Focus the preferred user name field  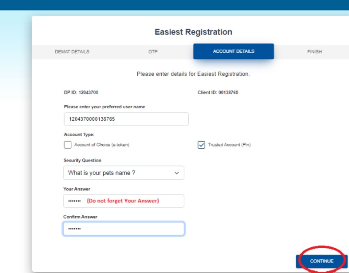126,119
